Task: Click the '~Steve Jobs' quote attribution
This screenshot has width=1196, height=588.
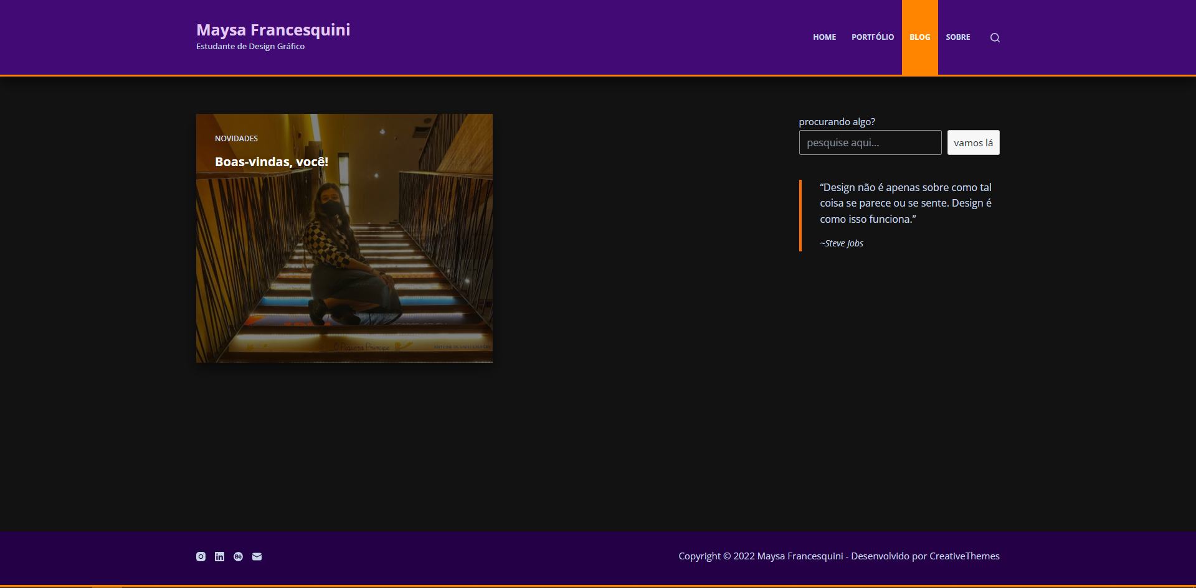Action: [842, 243]
